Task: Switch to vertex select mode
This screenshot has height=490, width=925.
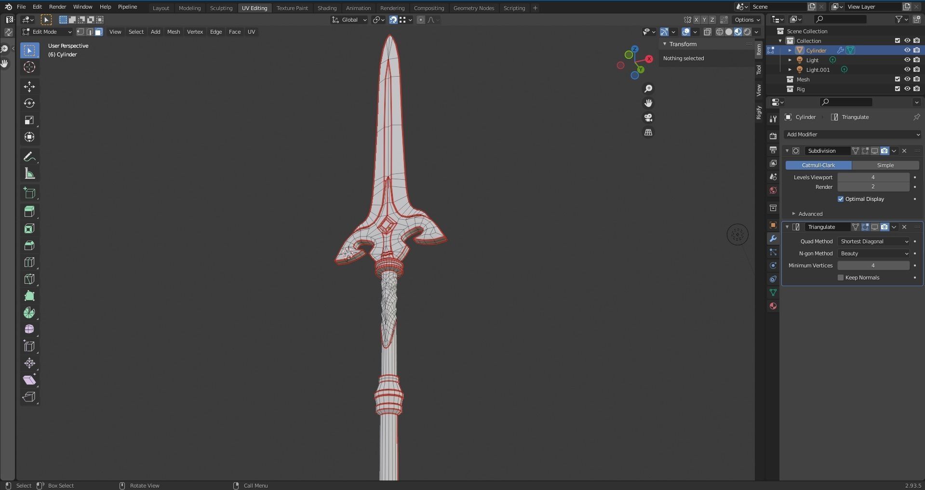Action: click(x=80, y=32)
